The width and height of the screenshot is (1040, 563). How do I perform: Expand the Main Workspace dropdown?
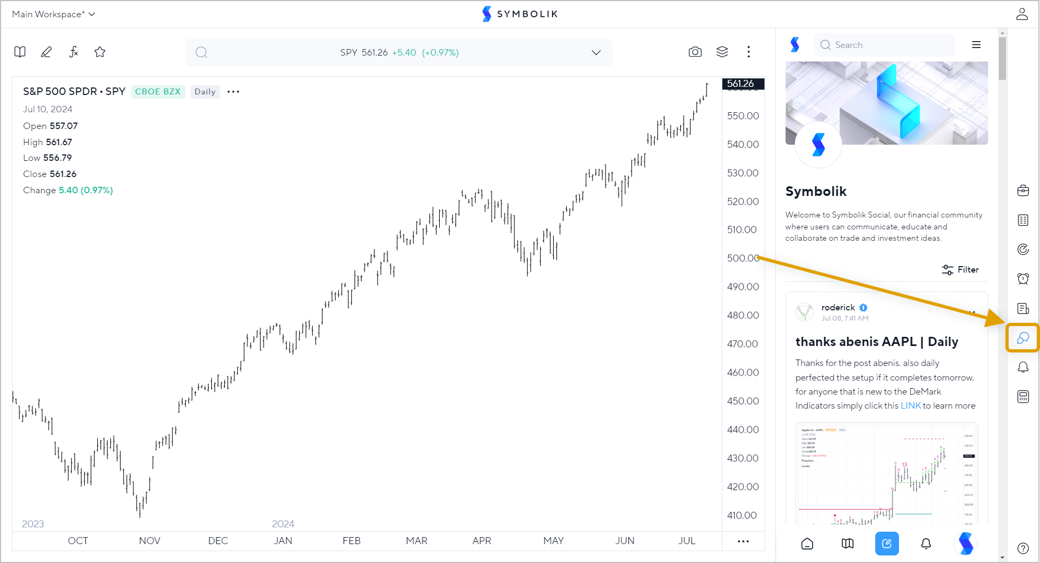tap(53, 14)
